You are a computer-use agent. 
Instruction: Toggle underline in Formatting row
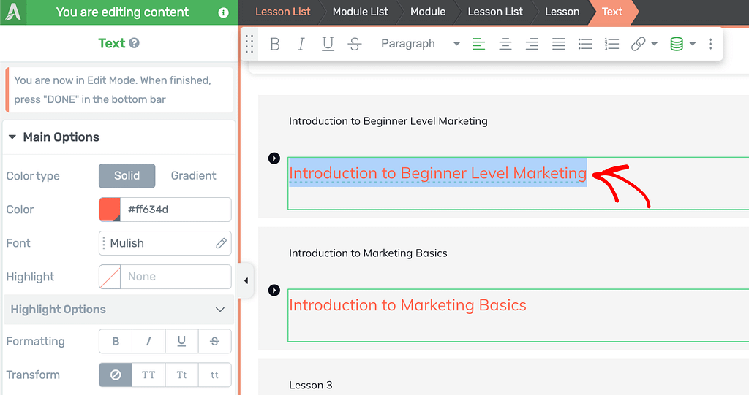[181, 341]
